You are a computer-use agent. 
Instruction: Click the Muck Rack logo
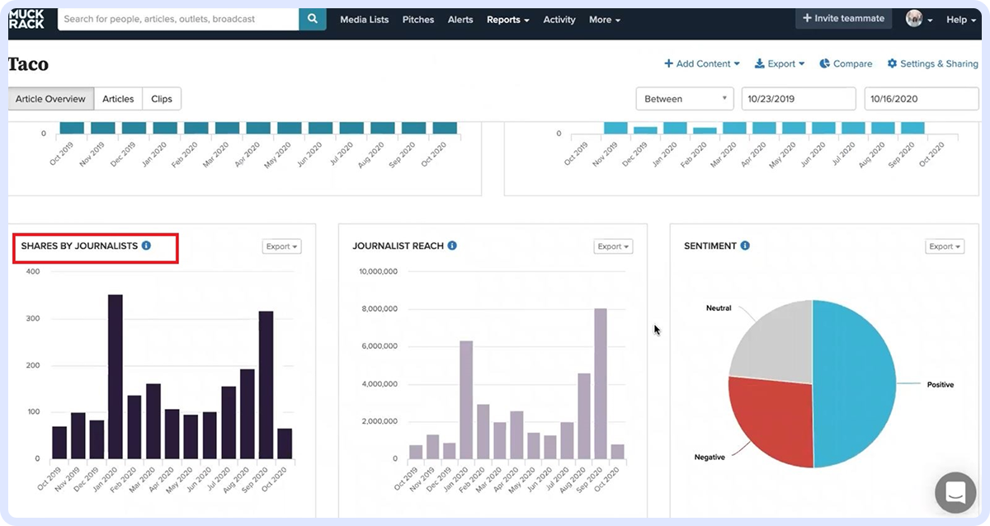[26, 18]
